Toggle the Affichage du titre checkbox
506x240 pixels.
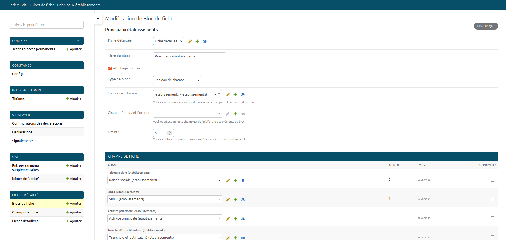(x=110, y=68)
